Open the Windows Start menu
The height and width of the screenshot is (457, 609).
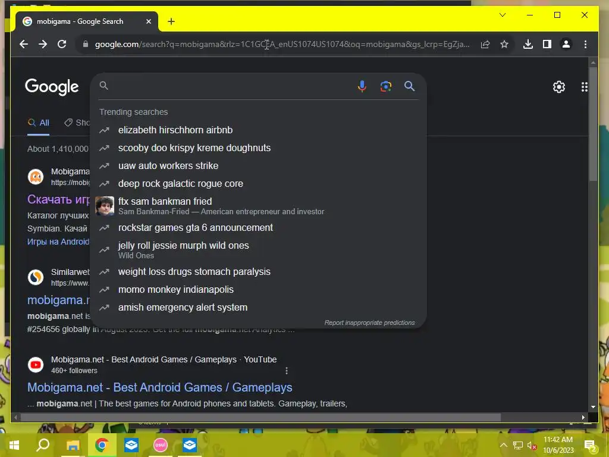point(14,445)
